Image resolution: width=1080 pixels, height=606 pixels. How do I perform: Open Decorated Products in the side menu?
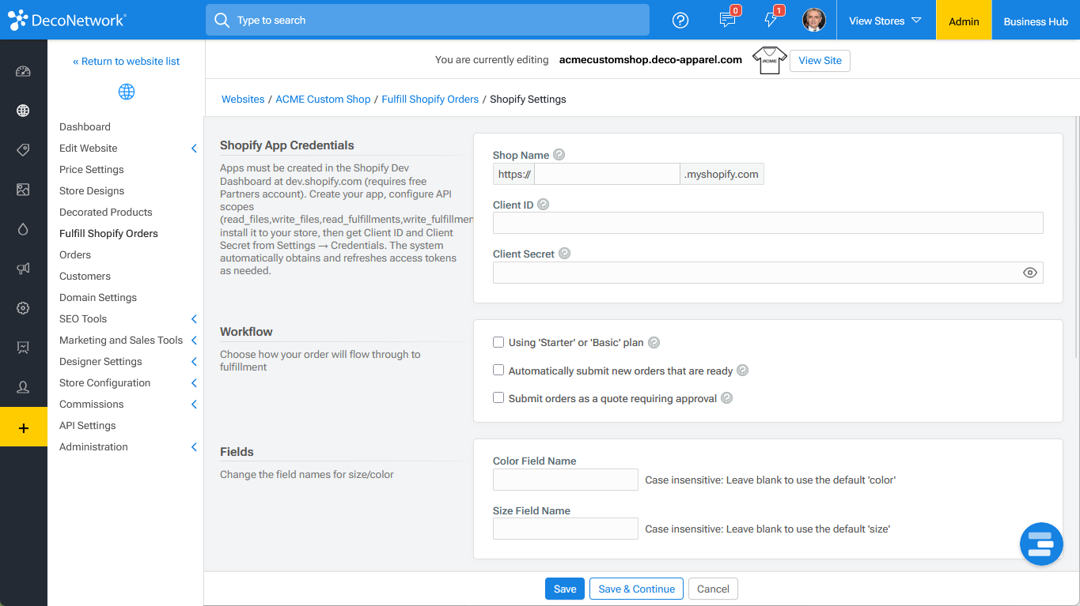pyautogui.click(x=106, y=212)
